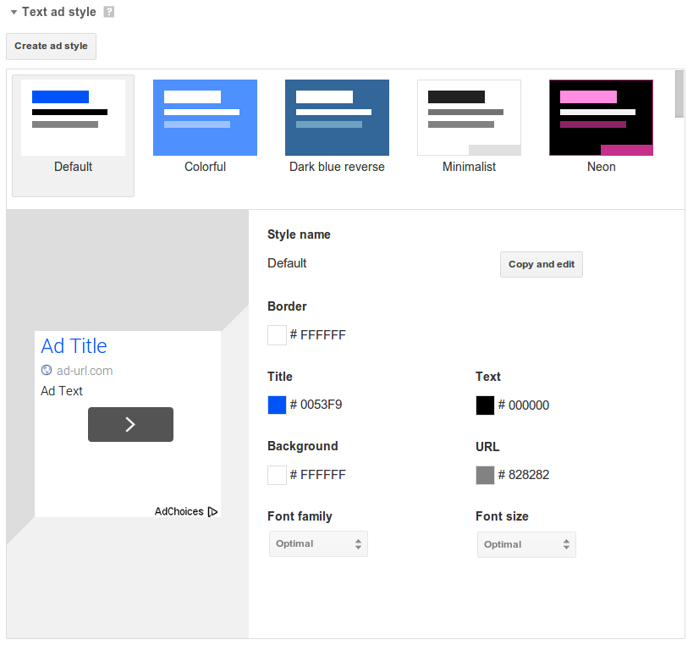The height and width of the screenshot is (645, 693).
Task: Click the AdChoices icon in preview
Action: [x=212, y=511]
